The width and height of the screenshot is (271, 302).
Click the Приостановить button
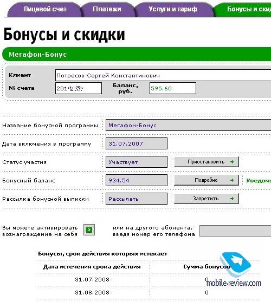pyautogui.click(x=207, y=162)
